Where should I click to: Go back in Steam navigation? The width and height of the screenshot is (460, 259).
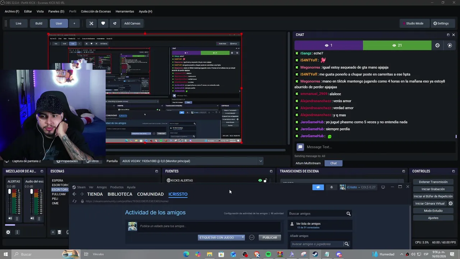[x=74, y=194]
